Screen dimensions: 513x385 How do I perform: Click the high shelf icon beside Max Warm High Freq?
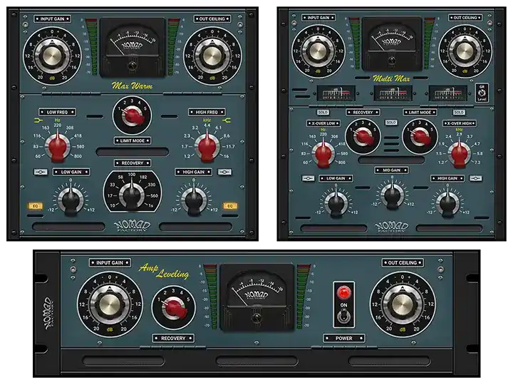click(227, 120)
